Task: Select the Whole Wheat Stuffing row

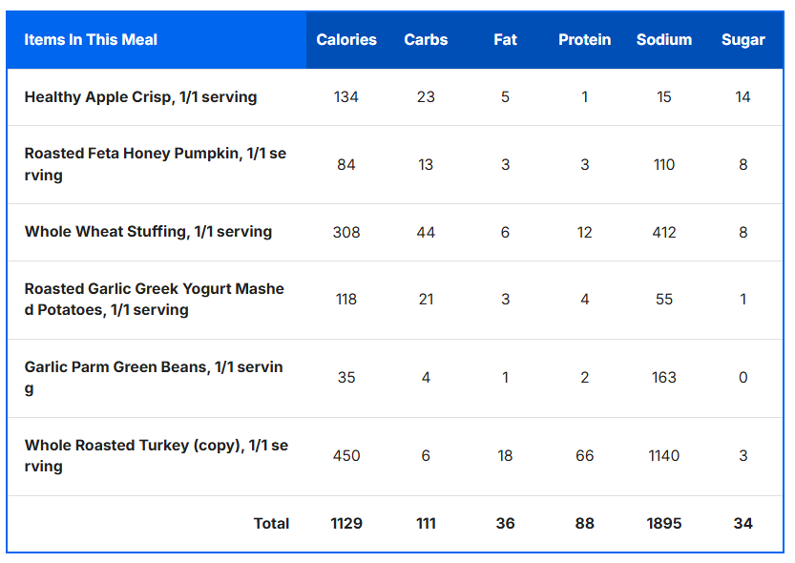Action: [x=148, y=232]
